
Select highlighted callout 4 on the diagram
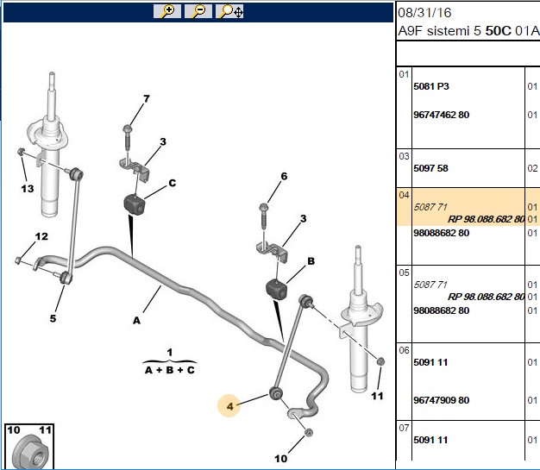229,406
